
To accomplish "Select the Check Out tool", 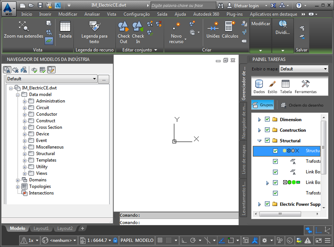I will (x=124, y=32).
